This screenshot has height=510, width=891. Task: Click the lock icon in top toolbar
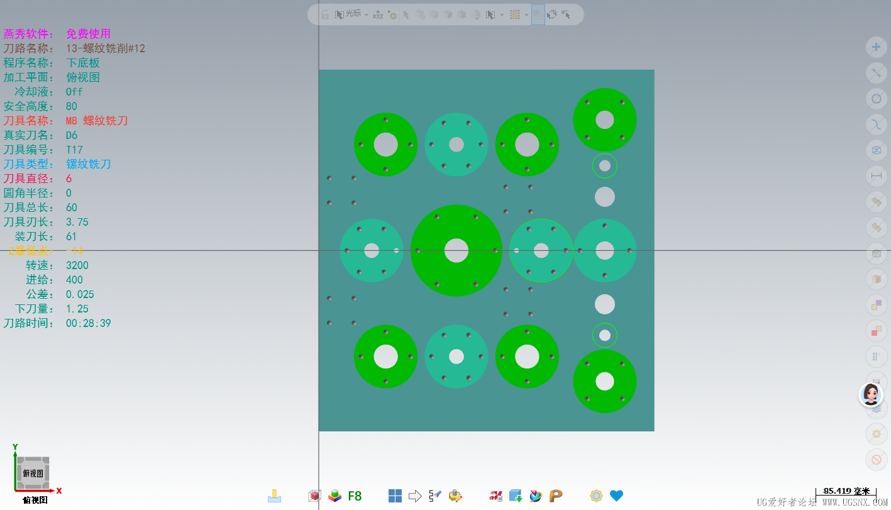[x=325, y=14]
